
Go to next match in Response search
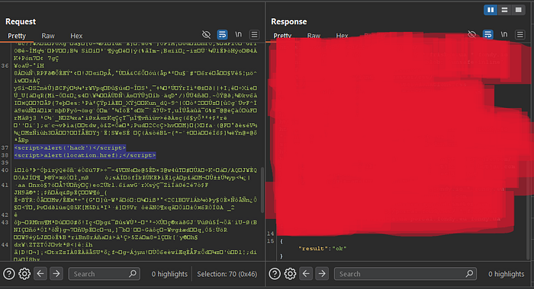click(322, 273)
